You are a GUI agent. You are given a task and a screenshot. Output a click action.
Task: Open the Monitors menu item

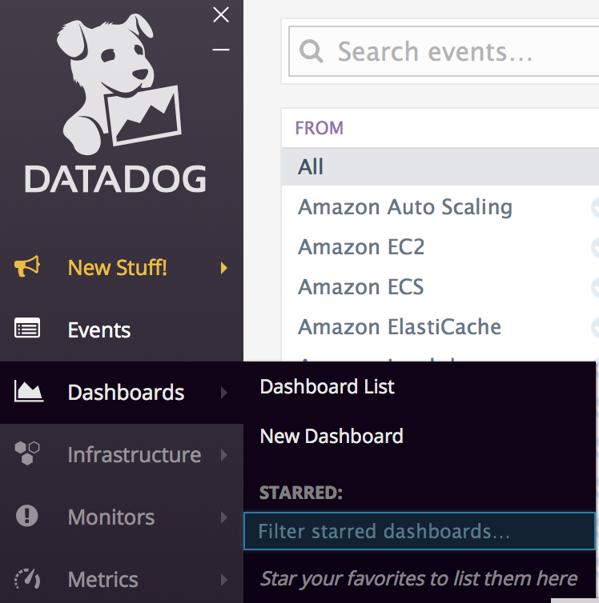tap(111, 517)
